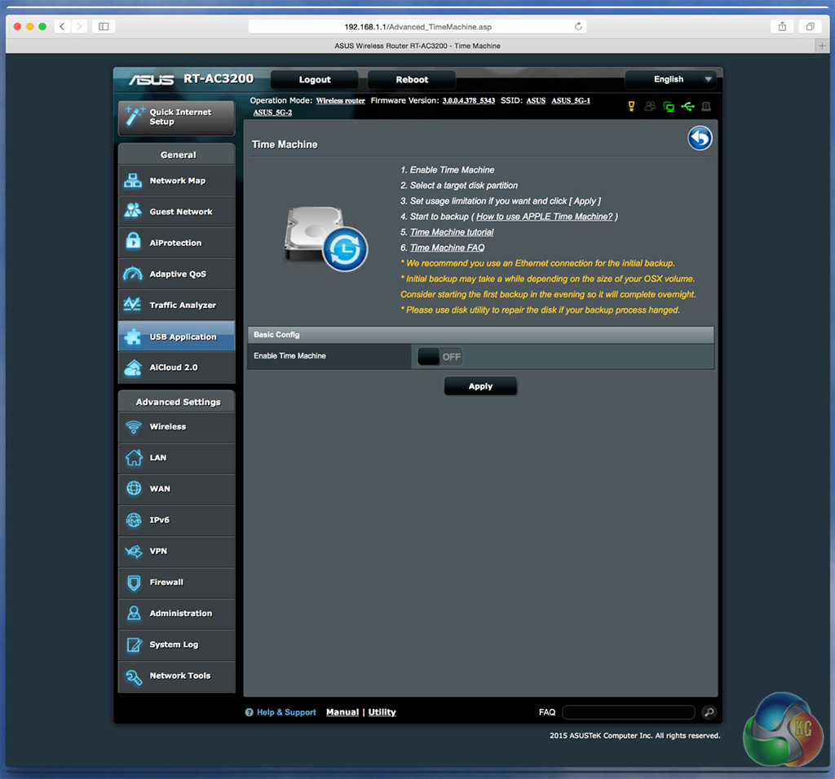This screenshot has height=779, width=835.
Task: Click the VPN icon in sidebar
Action: pyautogui.click(x=134, y=551)
